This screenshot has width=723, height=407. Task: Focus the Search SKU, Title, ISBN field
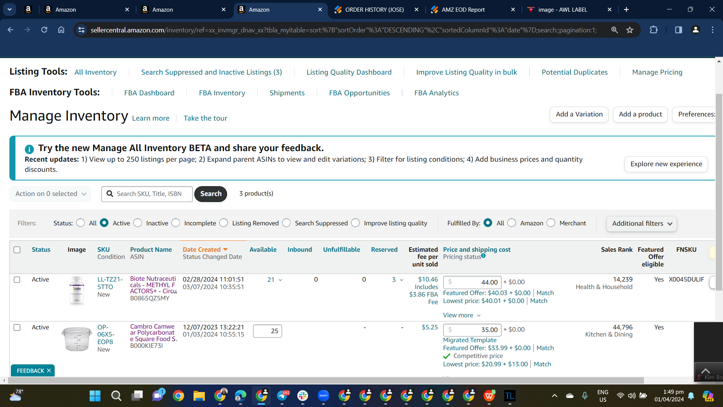click(x=147, y=194)
